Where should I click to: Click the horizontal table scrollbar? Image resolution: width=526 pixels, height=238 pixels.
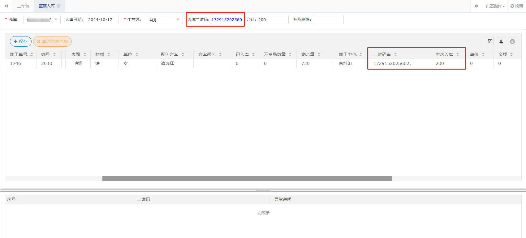pos(247,179)
